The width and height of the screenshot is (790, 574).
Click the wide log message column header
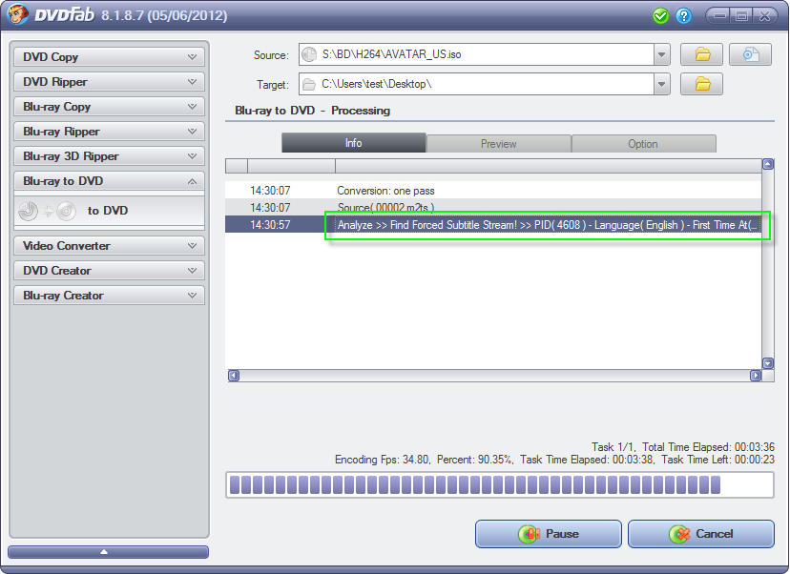coord(549,166)
